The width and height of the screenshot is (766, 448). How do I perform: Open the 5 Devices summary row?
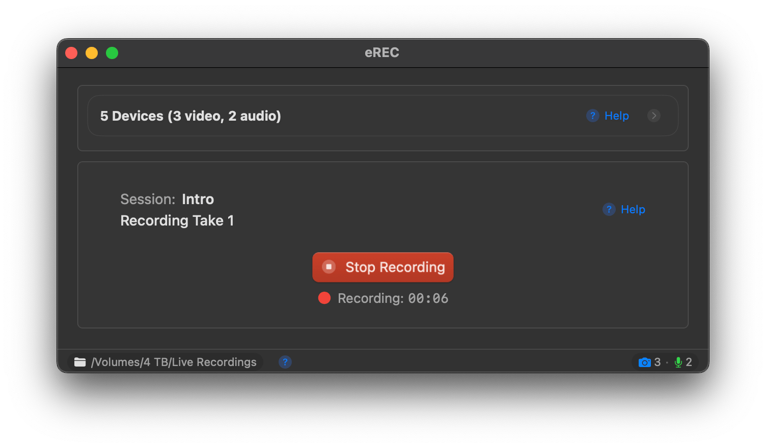[189, 116]
